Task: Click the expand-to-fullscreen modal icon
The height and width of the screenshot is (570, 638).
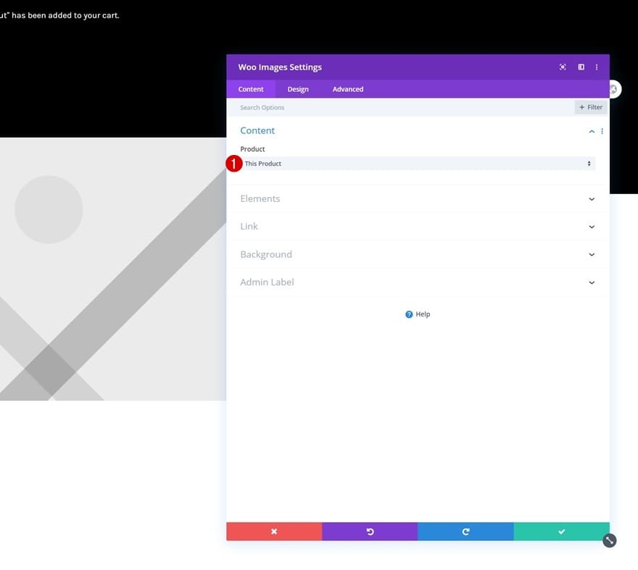Action: [x=563, y=67]
